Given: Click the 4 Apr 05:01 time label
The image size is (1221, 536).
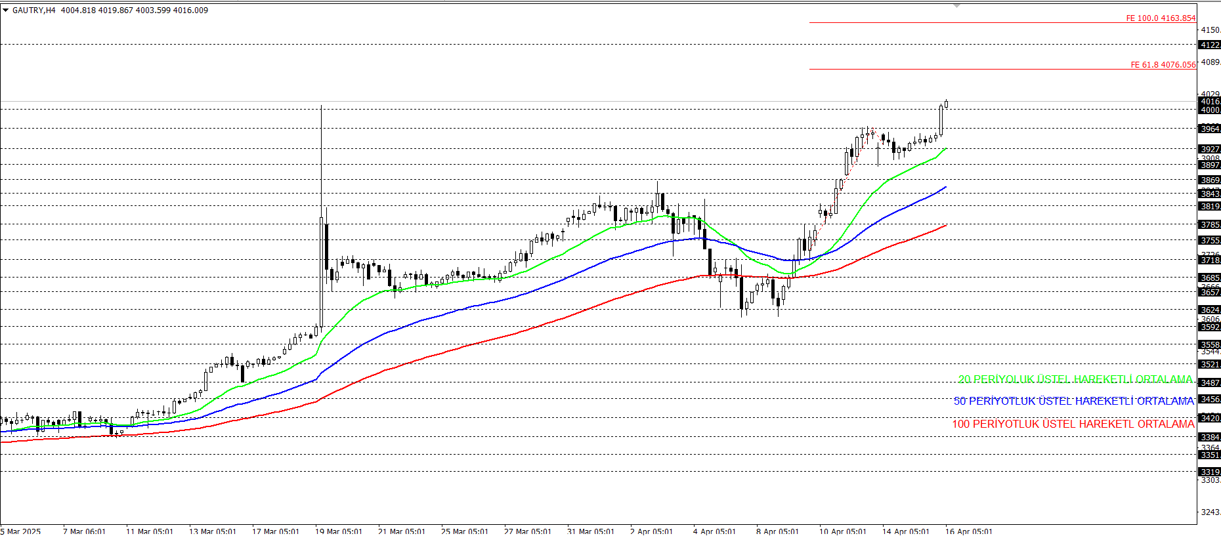Looking at the screenshot, I should (x=714, y=531).
